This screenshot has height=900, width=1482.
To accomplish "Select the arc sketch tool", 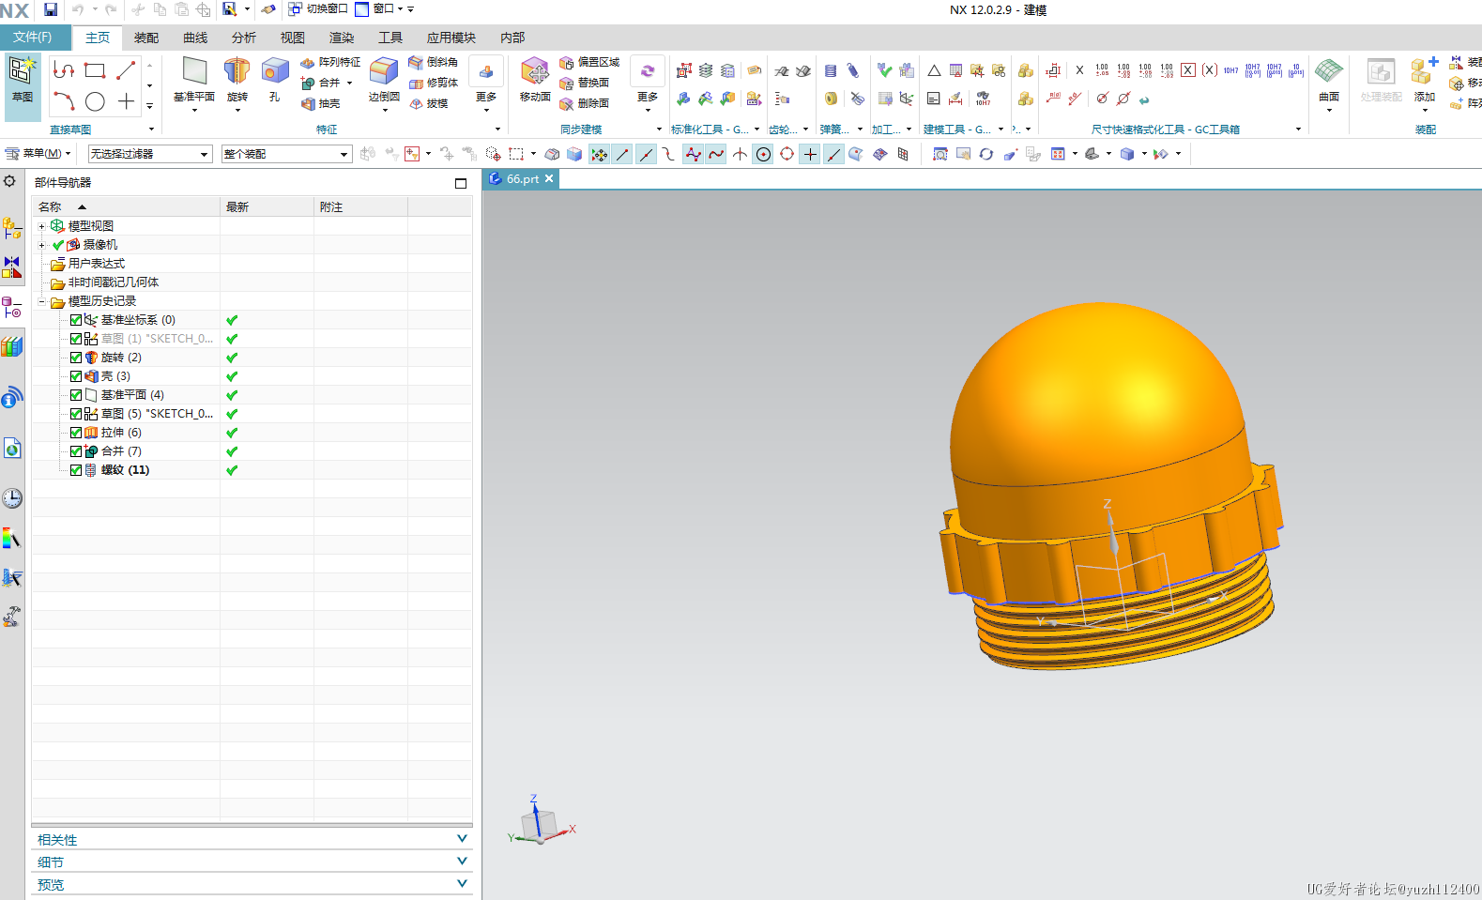I will 64,101.
